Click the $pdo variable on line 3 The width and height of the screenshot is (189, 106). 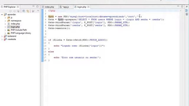point(51,16)
